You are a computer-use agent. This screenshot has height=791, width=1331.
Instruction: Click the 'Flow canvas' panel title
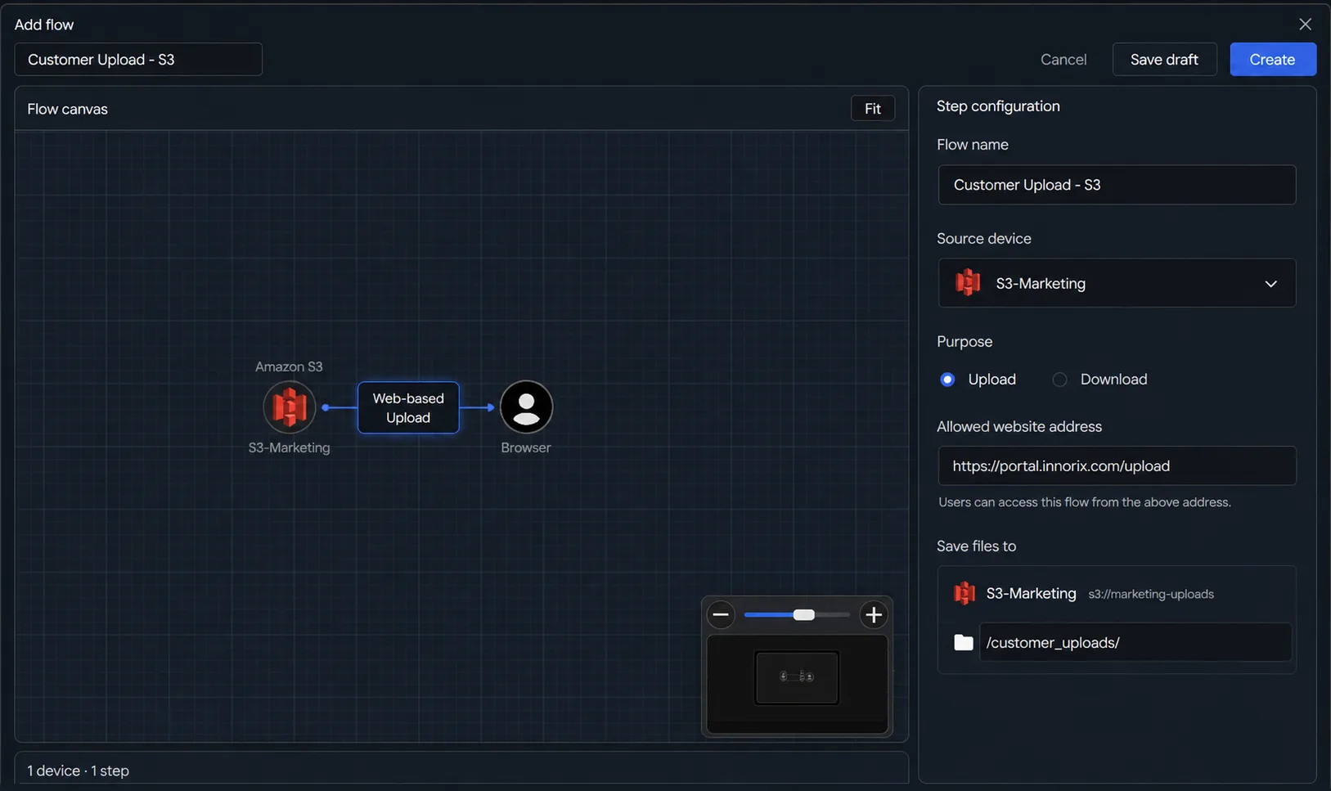click(x=68, y=109)
